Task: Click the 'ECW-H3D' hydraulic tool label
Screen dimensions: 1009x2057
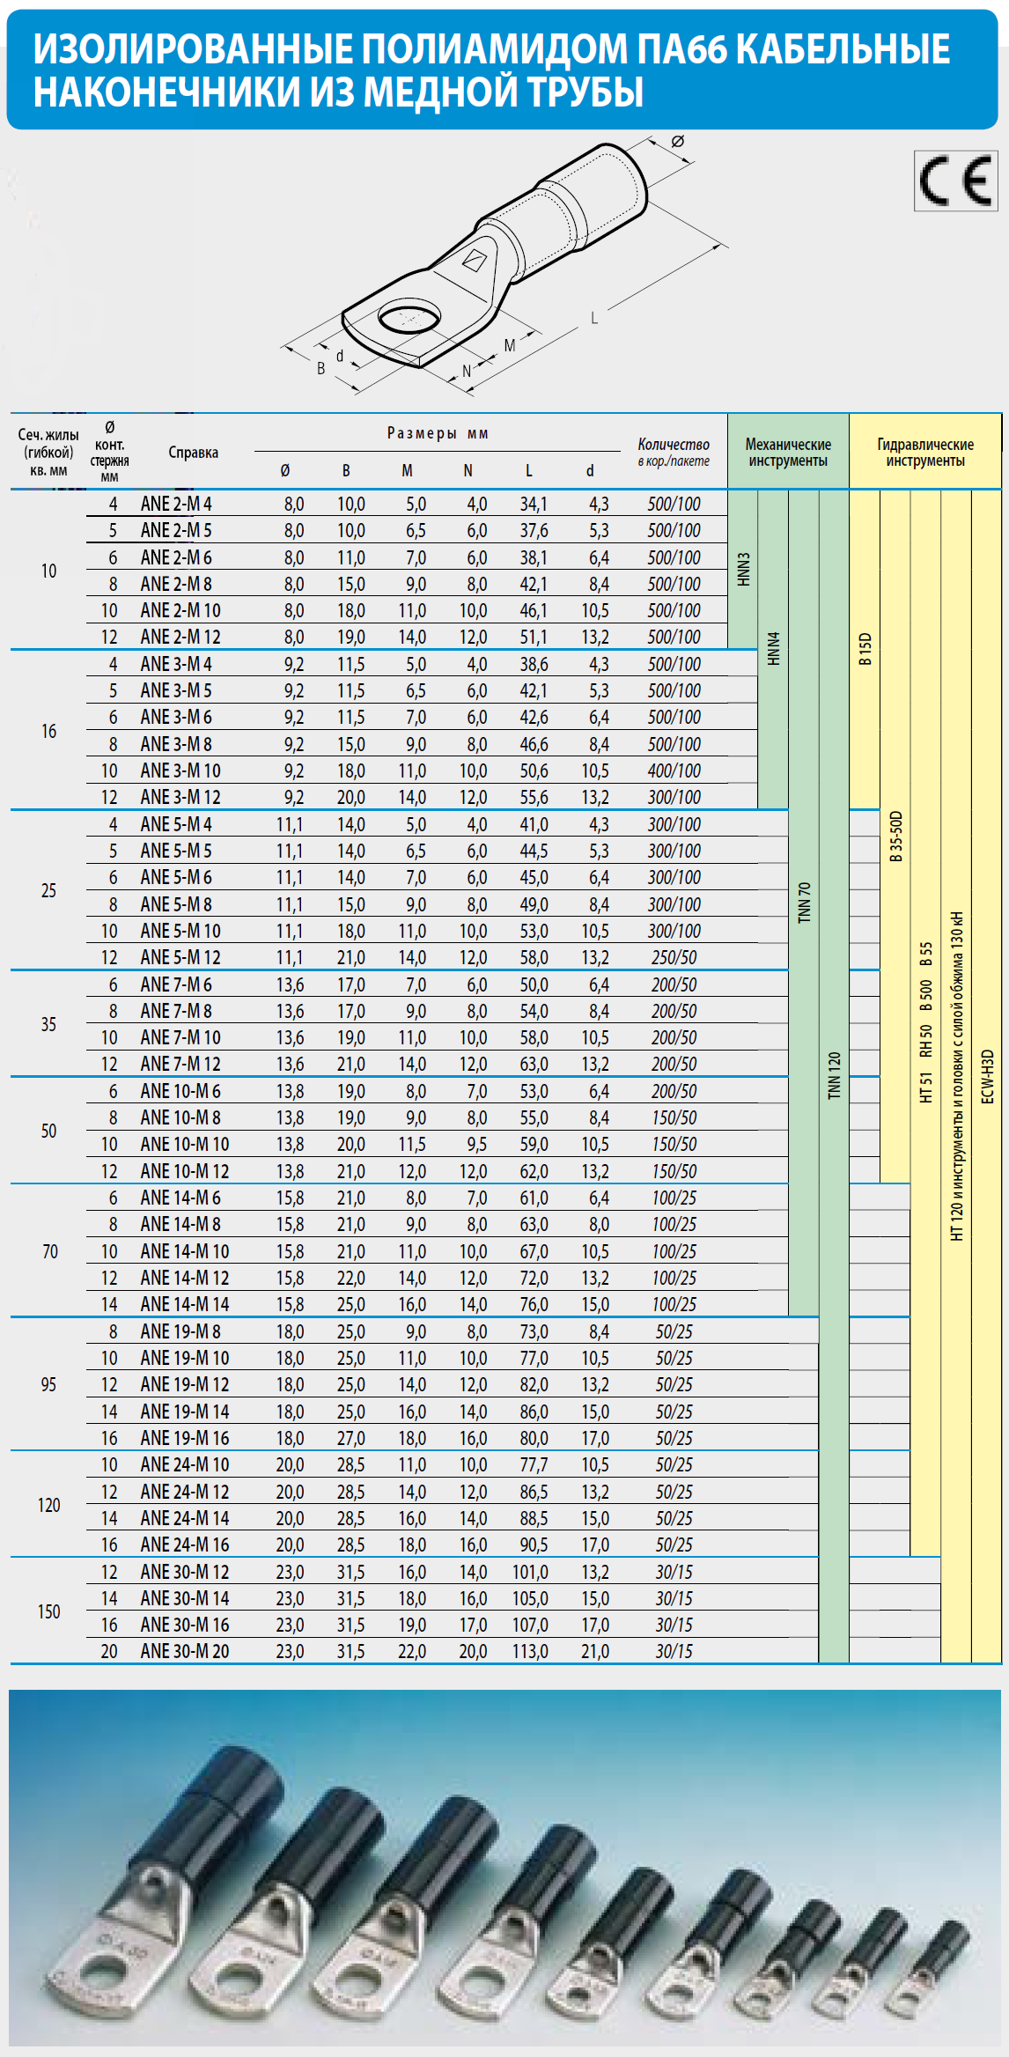Action: click(x=987, y=1076)
